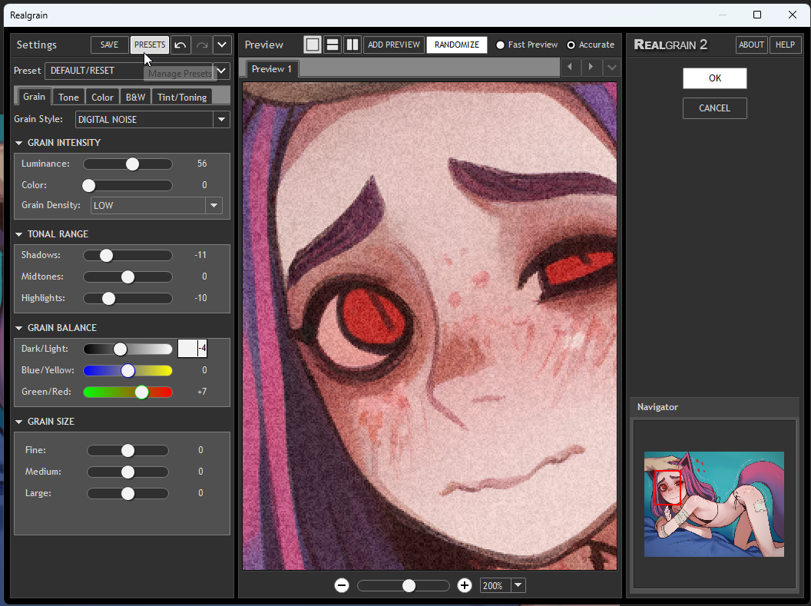Click the SAVE button

coord(109,45)
